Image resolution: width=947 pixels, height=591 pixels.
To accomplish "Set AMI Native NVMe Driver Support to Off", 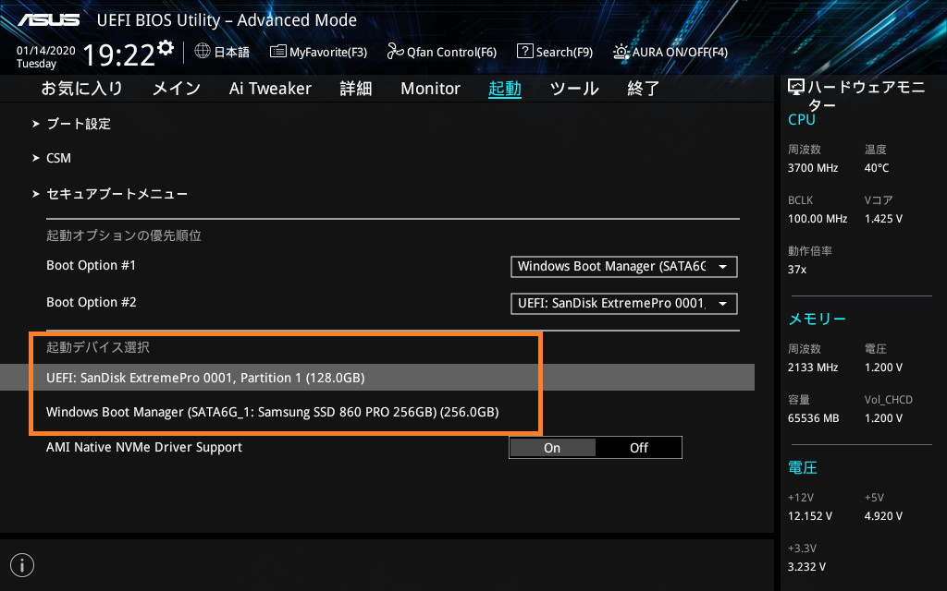I will 638,448.
